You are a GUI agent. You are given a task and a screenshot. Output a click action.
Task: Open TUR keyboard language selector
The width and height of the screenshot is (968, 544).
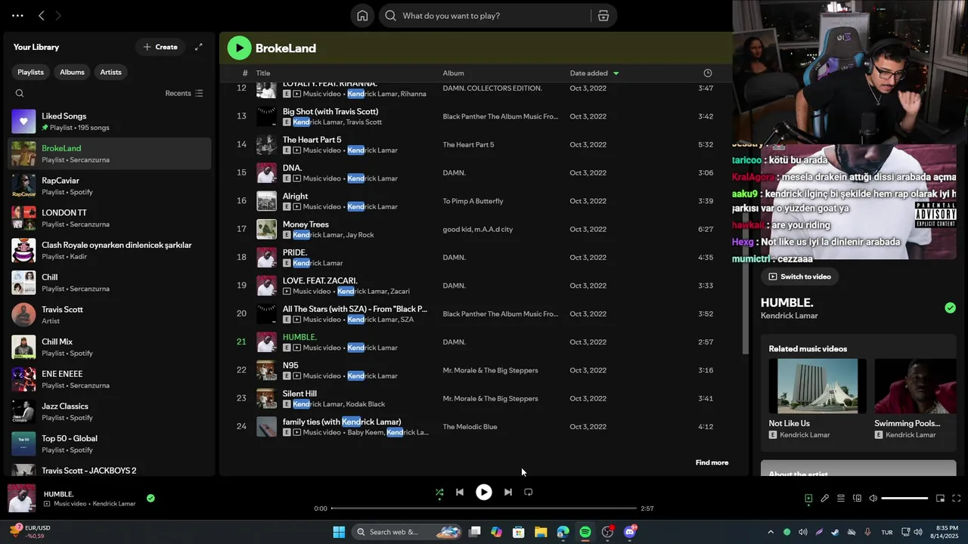click(886, 532)
